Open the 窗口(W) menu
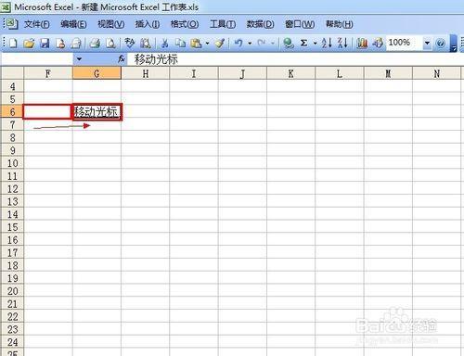The width and height of the screenshot is (464, 356). tap(300, 24)
